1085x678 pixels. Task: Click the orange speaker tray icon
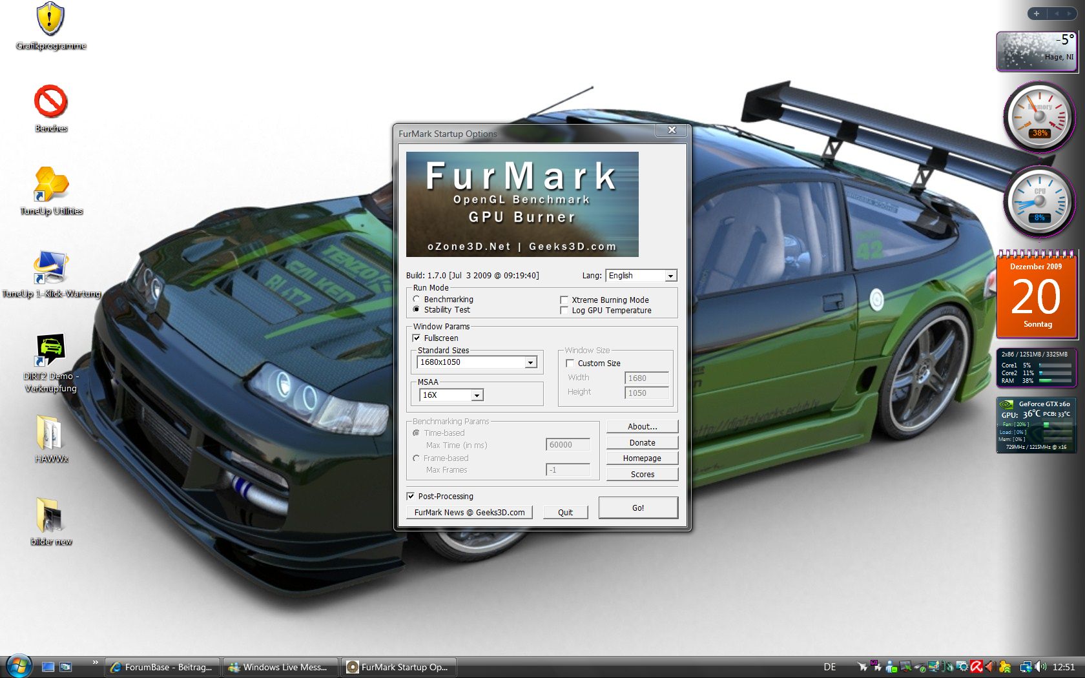tap(990, 666)
